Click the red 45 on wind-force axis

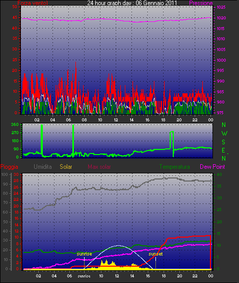pos(15,17)
